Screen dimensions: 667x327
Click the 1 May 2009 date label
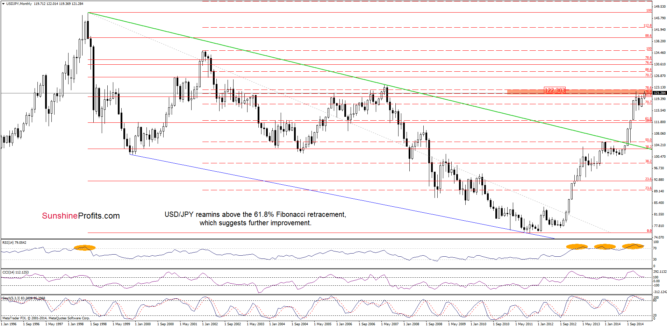point(457,324)
